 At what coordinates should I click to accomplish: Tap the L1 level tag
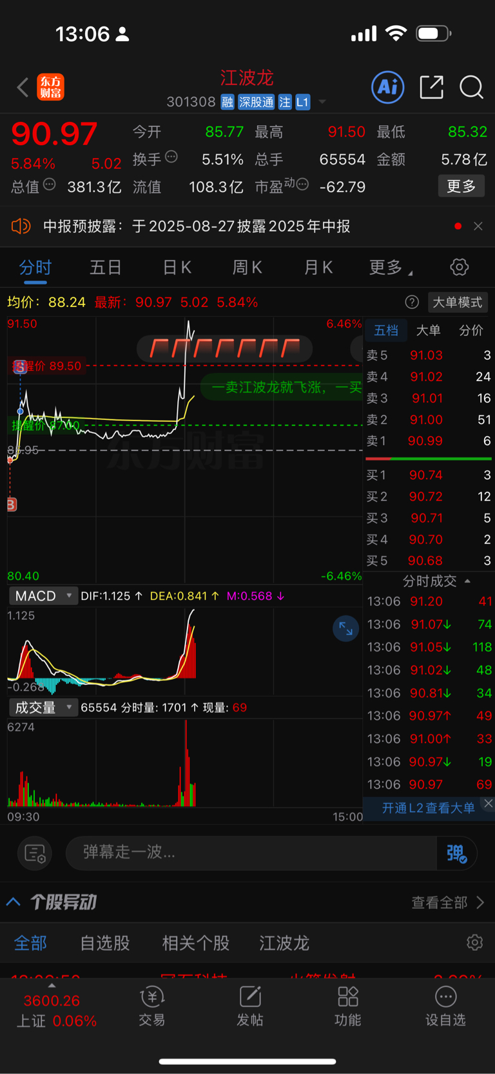pyautogui.click(x=303, y=102)
